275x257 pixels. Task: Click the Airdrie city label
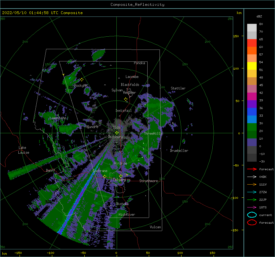[120, 163]
